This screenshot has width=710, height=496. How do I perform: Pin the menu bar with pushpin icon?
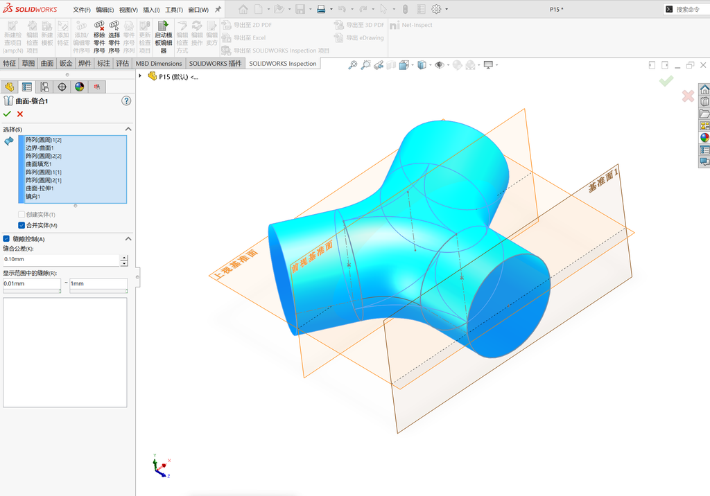tap(218, 9)
